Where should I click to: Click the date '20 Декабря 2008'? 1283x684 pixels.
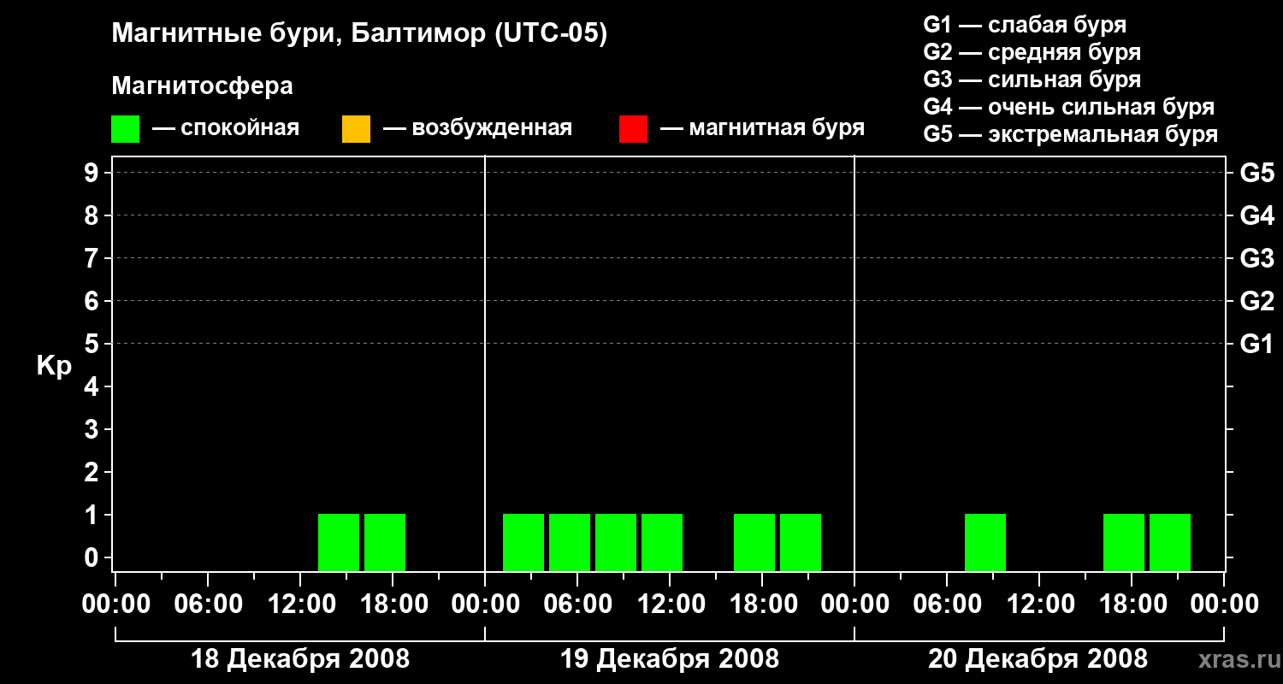[x=1038, y=659]
